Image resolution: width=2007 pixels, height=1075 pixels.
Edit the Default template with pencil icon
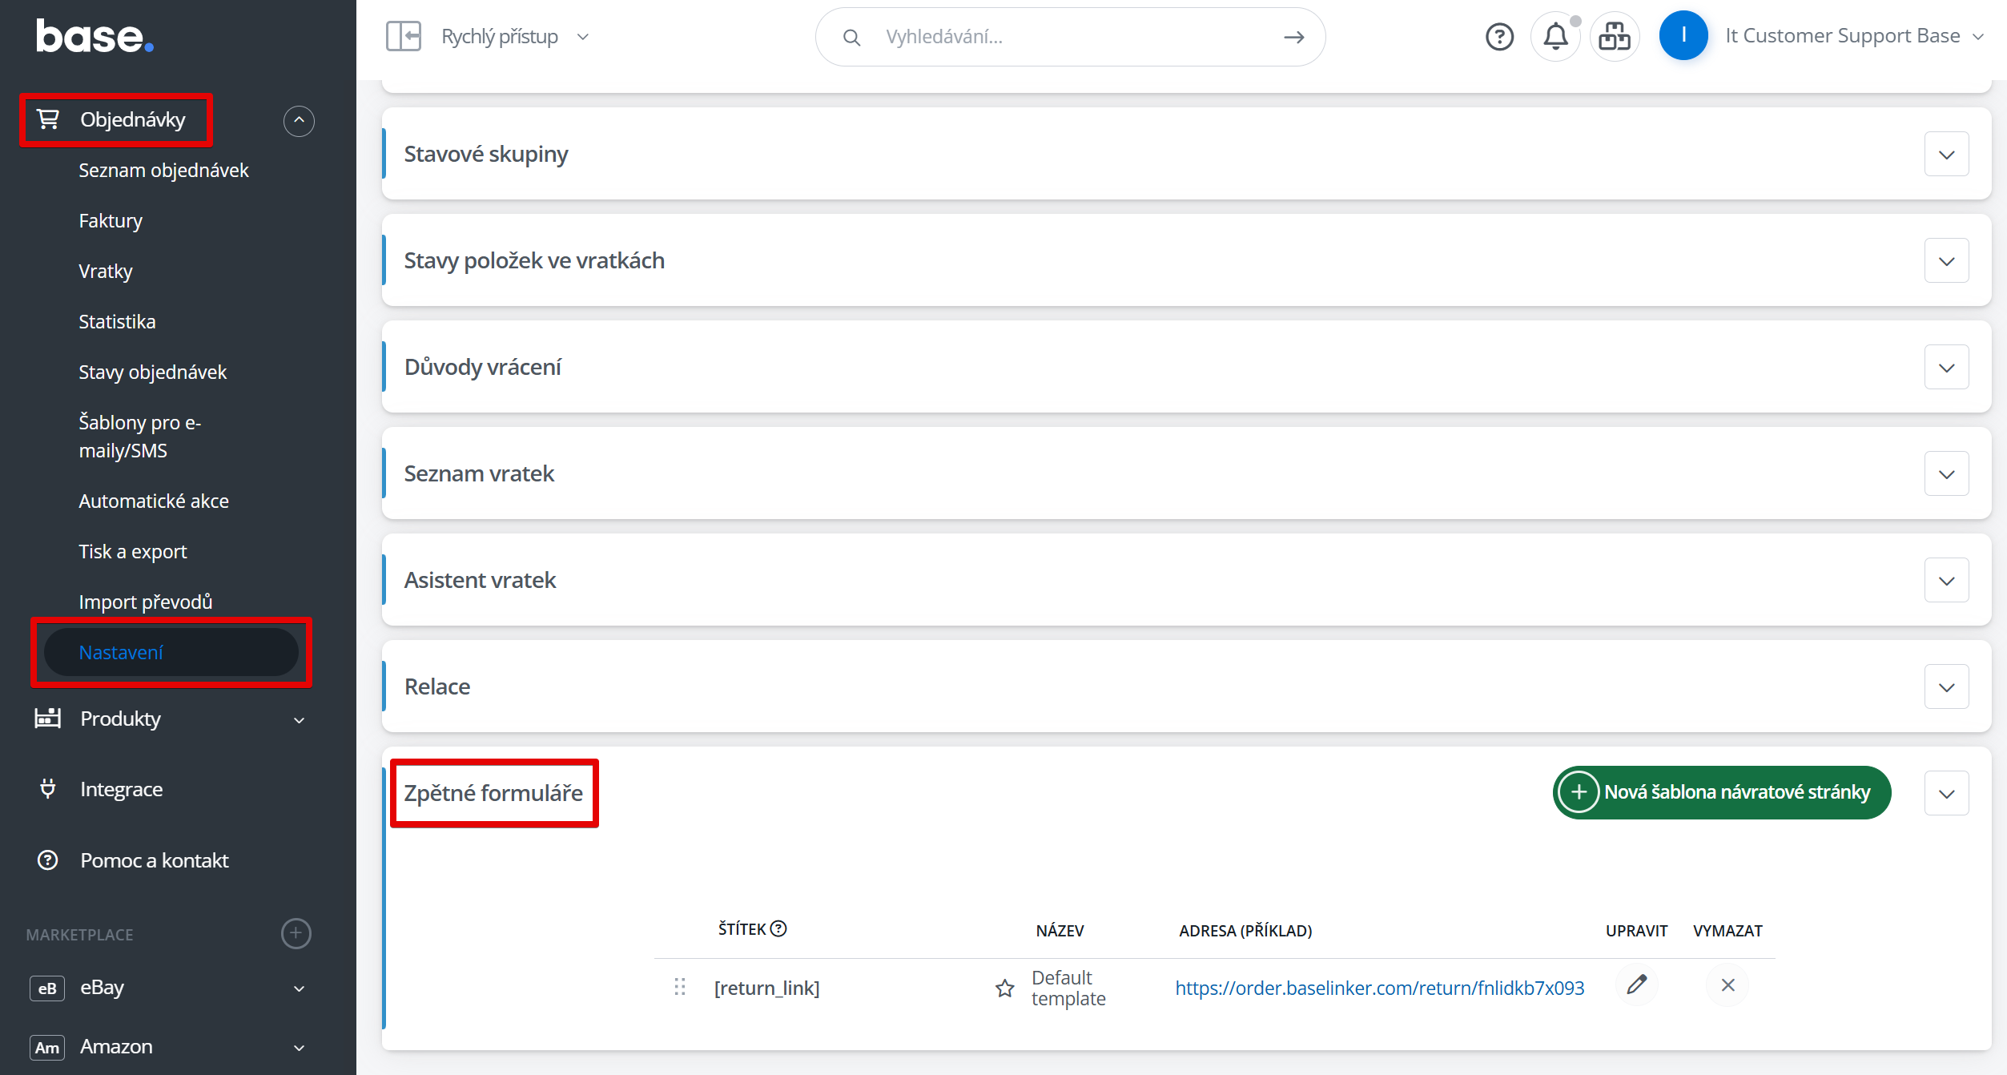pos(1637,985)
